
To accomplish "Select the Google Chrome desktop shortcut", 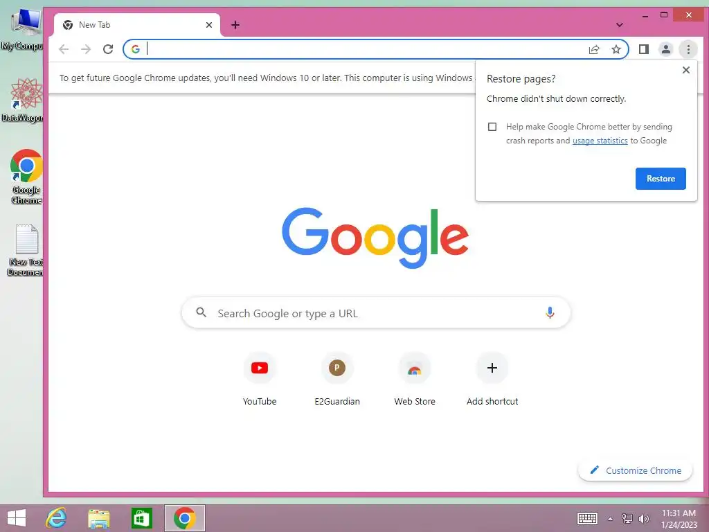I will click(26, 177).
